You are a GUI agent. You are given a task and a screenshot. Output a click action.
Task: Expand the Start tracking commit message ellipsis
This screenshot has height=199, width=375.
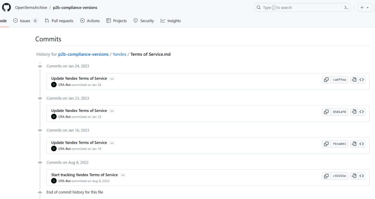[123, 175]
